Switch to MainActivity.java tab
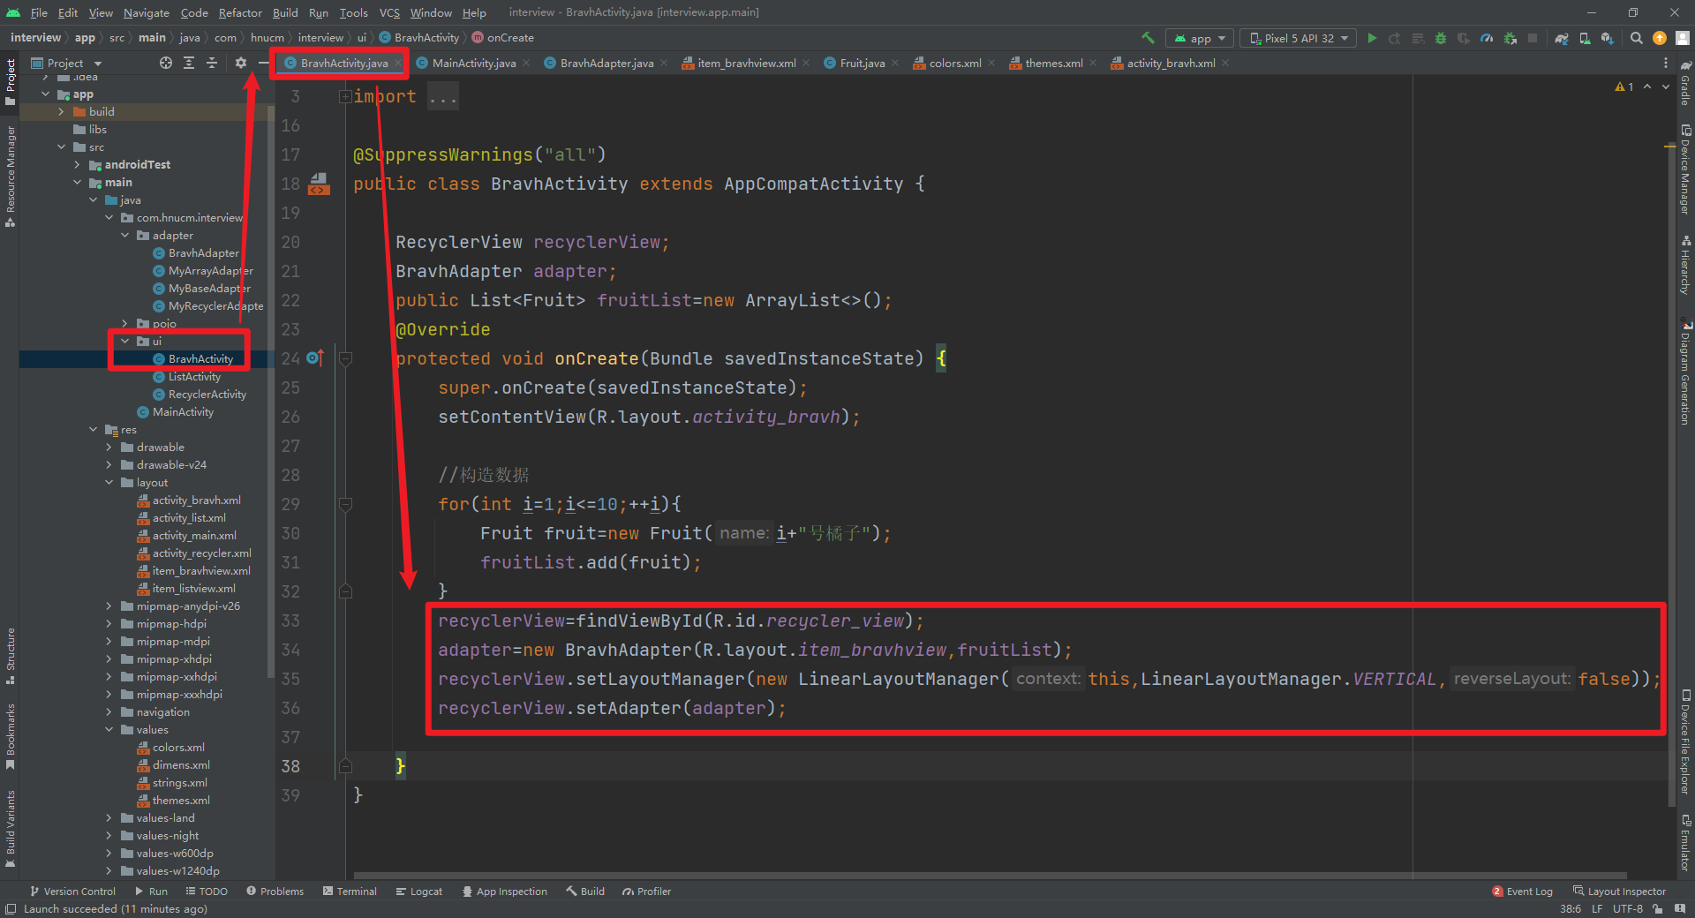This screenshot has height=918, width=1695. click(x=473, y=63)
